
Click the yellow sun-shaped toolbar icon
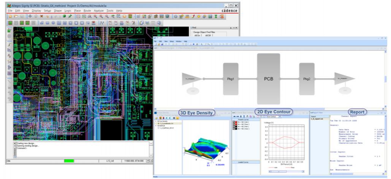point(199,16)
